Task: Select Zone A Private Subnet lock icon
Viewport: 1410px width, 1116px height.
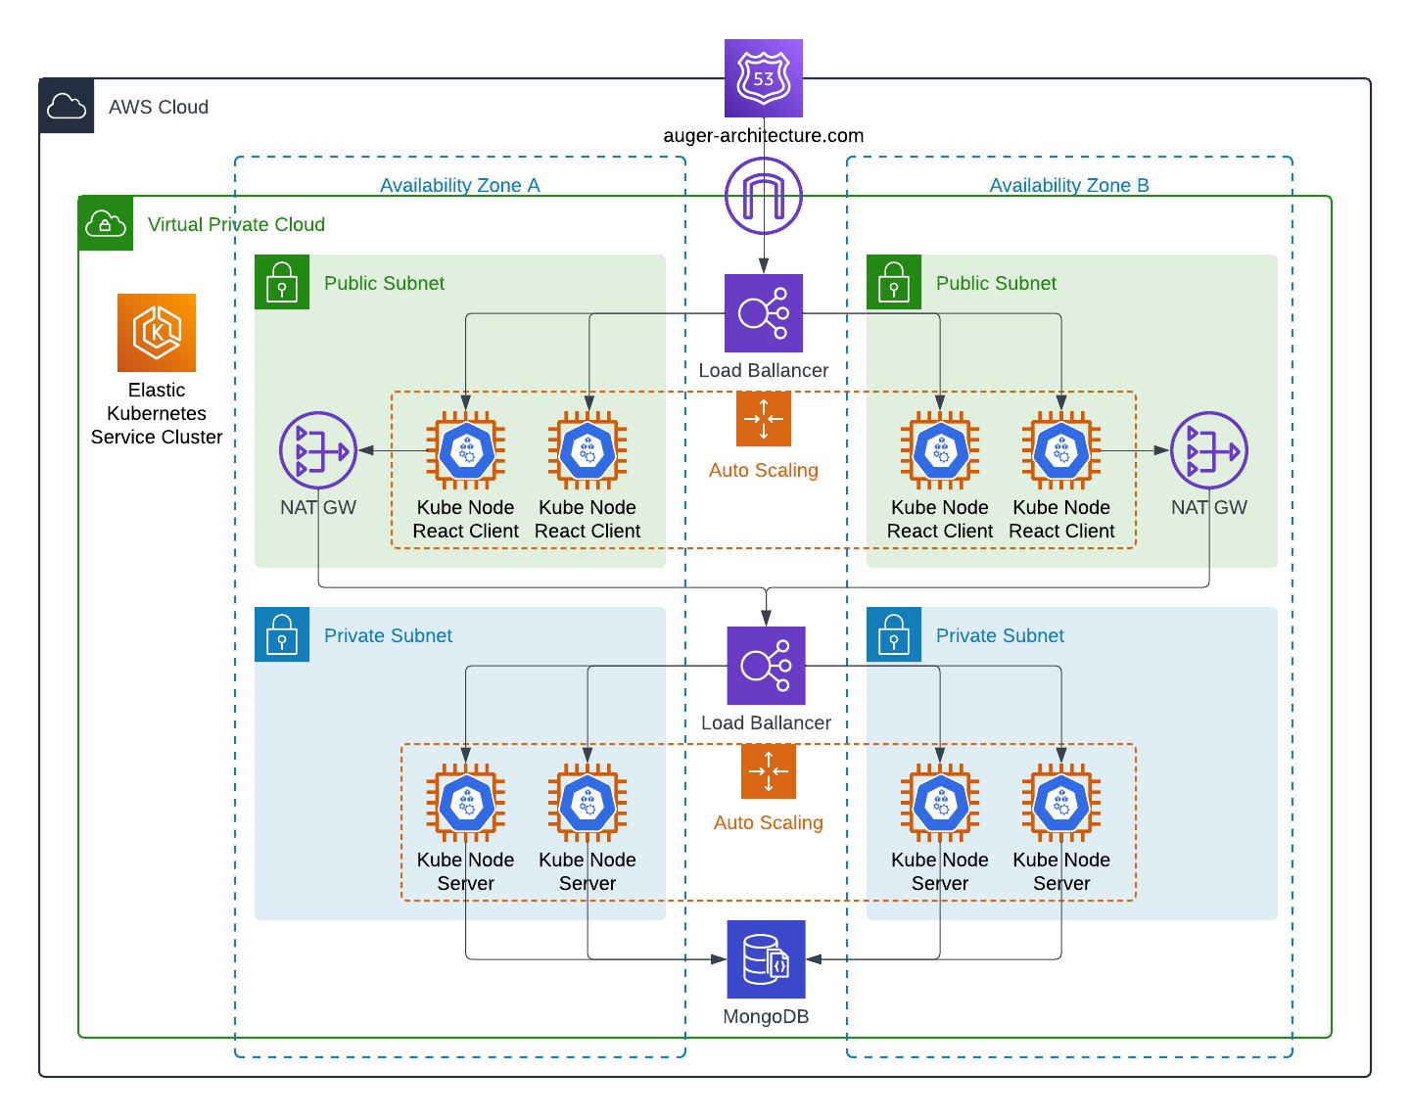Action: (282, 634)
